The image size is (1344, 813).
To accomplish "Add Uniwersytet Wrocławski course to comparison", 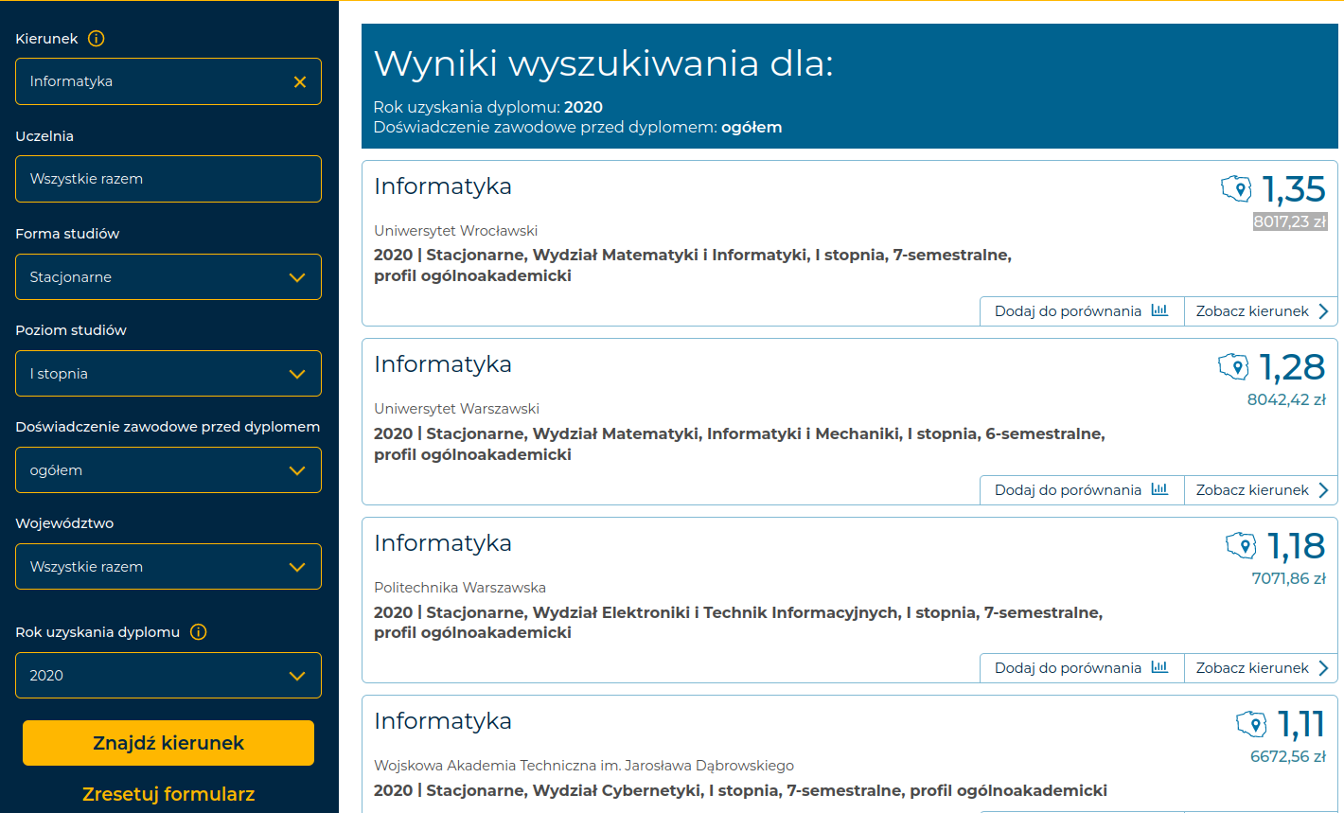I will click(x=1081, y=311).
